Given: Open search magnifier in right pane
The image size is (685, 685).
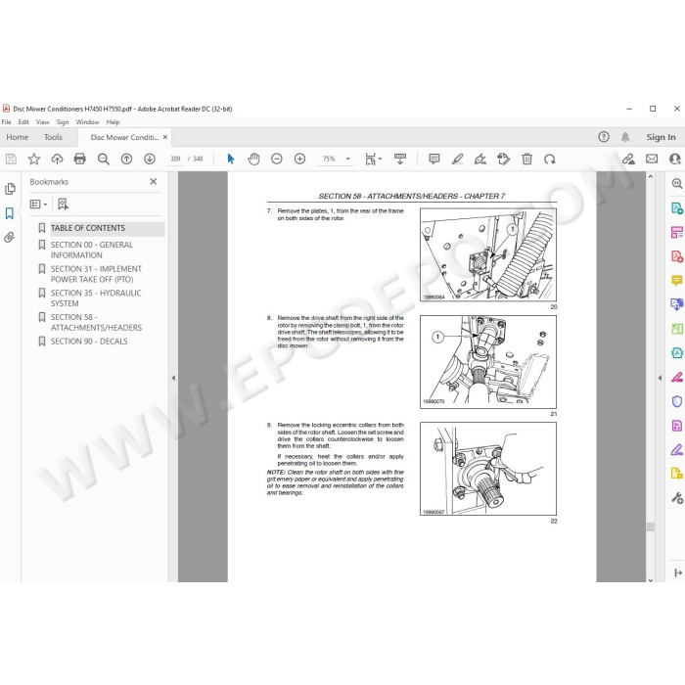Looking at the screenshot, I should coord(677,184).
